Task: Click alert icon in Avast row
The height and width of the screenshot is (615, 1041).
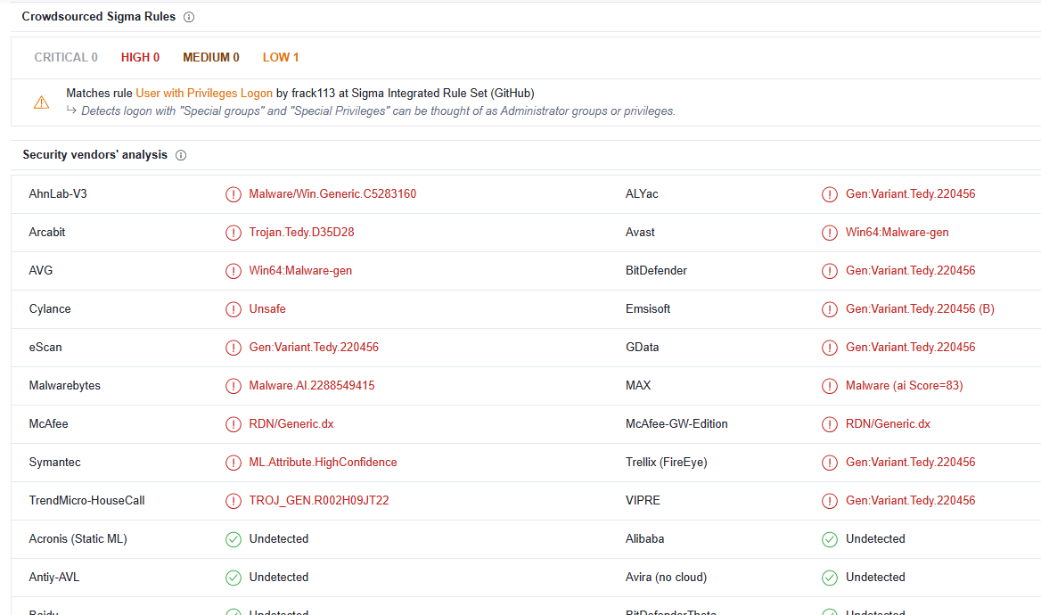Action: (x=830, y=233)
